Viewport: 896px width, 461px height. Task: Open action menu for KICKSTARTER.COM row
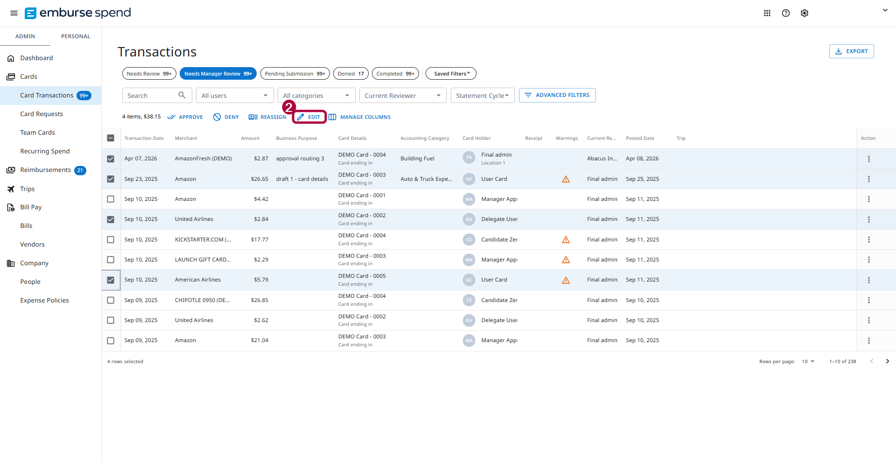[869, 240]
